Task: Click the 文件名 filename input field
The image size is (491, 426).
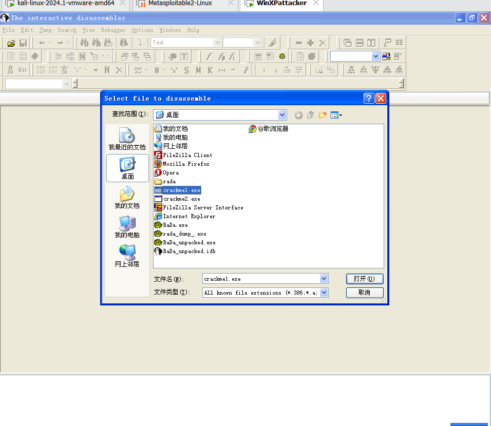Action: pyautogui.click(x=261, y=279)
